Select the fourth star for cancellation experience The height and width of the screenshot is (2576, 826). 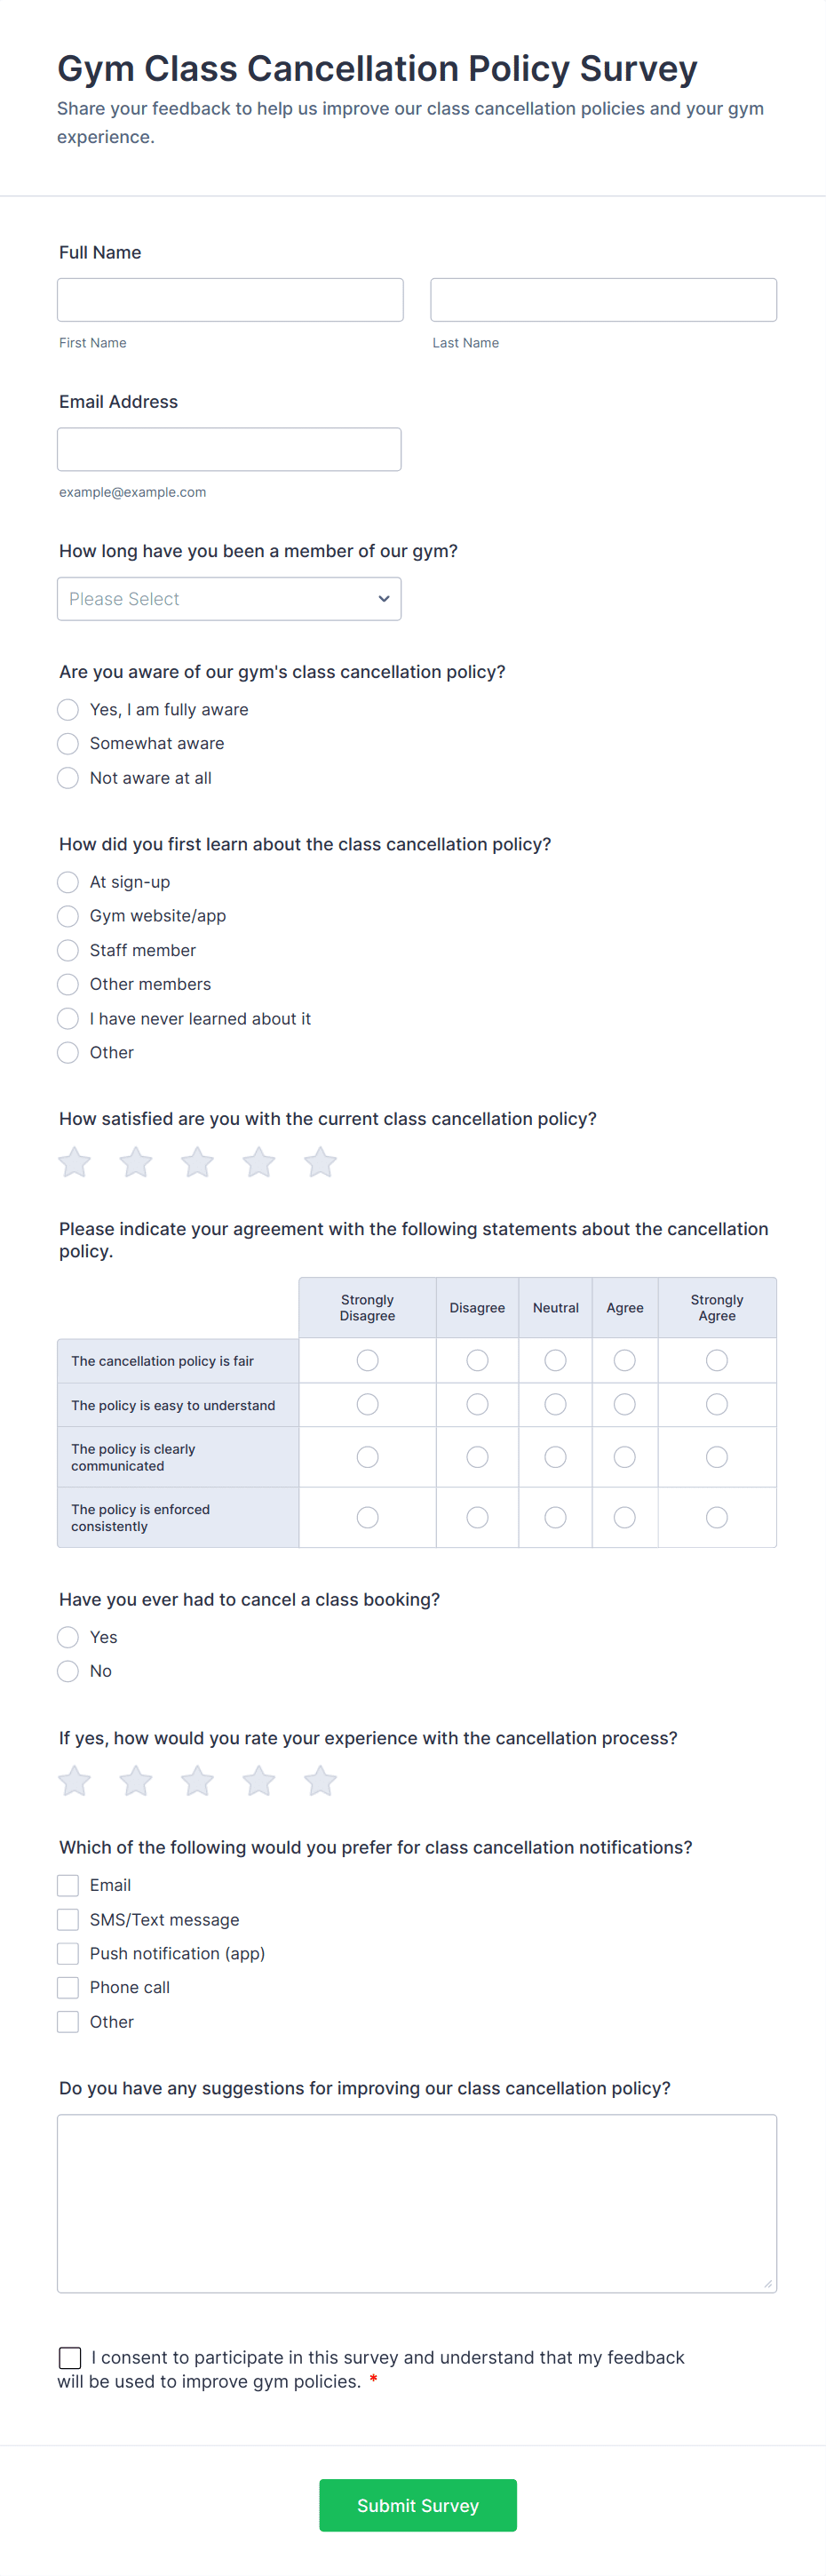pos(258,1781)
